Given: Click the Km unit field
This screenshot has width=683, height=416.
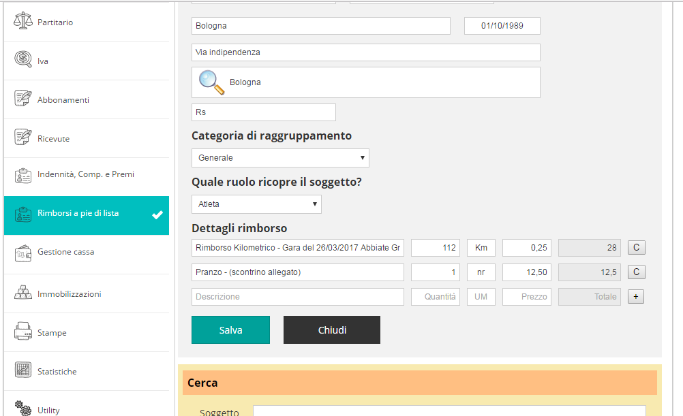Looking at the screenshot, I should point(481,248).
